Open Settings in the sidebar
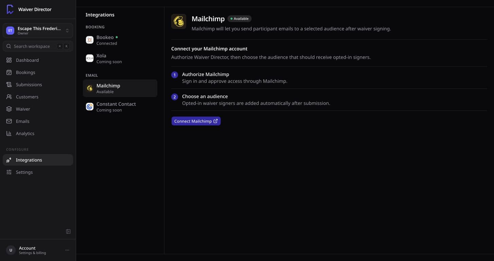 [x=38, y=172]
